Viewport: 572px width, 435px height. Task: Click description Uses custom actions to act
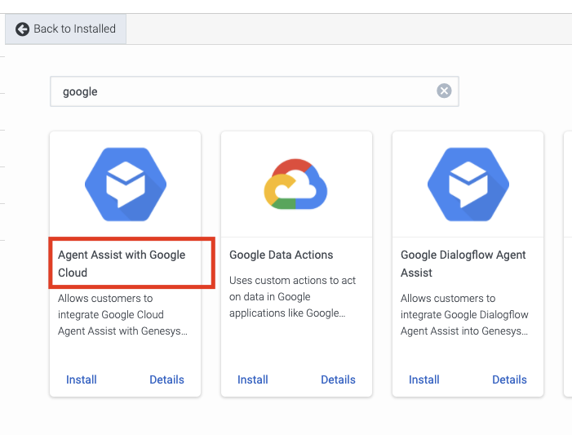(x=292, y=297)
